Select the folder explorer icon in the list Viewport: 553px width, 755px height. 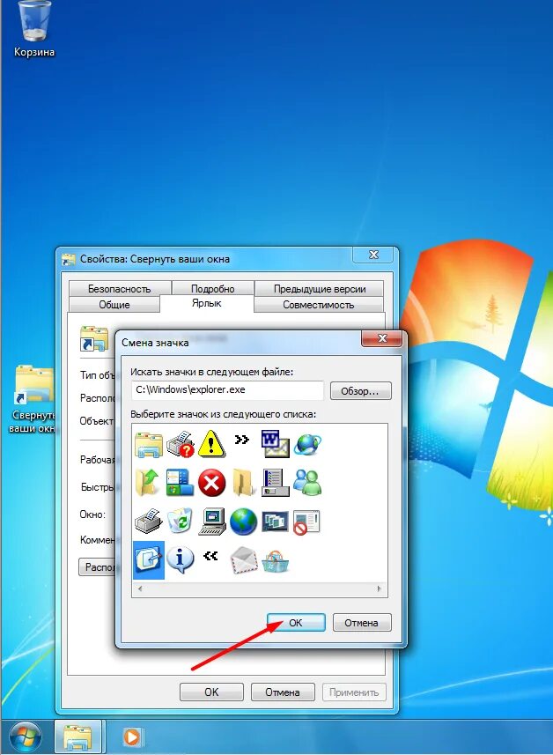coord(148,444)
